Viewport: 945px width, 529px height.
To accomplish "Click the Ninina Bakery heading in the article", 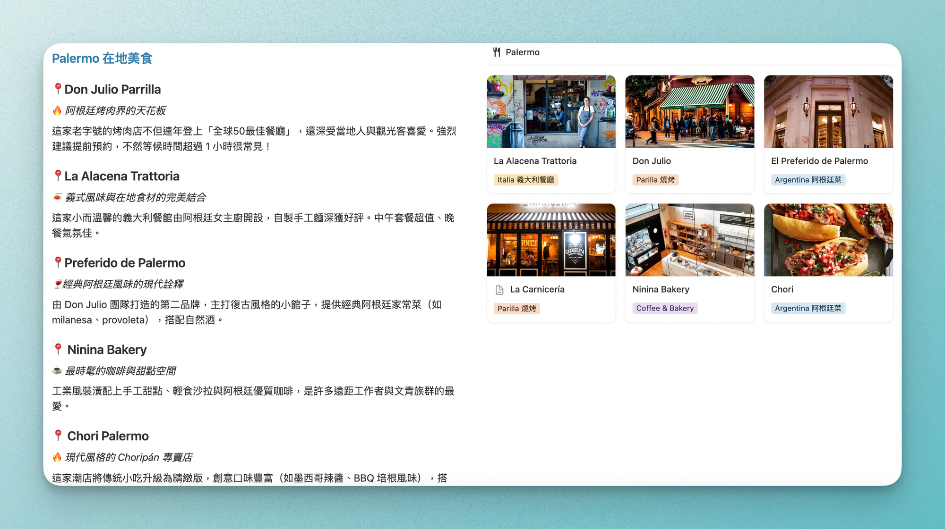I will pos(107,350).
